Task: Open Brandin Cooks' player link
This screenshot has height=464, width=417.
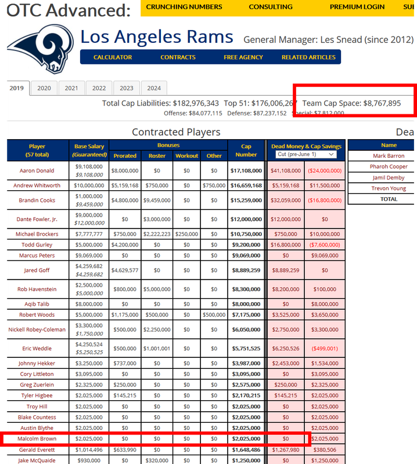Action: tap(37, 200)
